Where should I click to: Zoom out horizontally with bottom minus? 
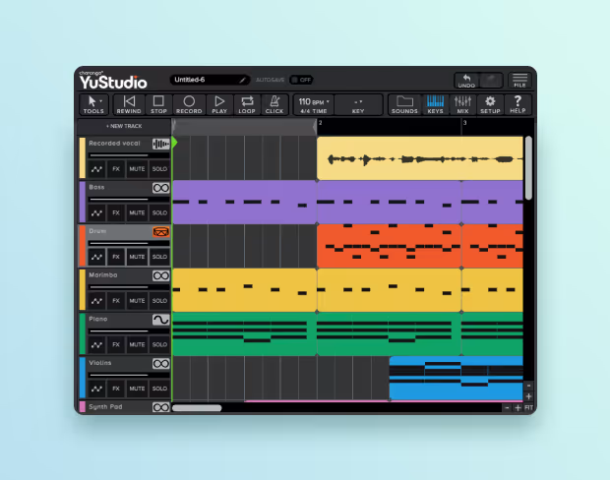(x=507, y=408)
